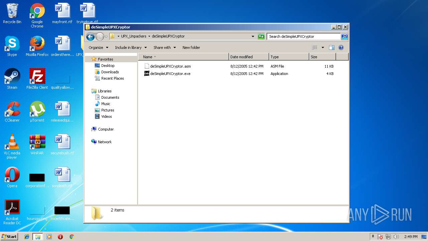
Task: Click the Change your view icon
Action: [315, 48]
